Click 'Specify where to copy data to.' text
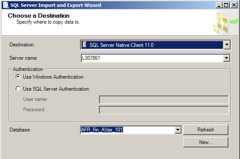The width and height of the screenshot is (240, 159). pyautogui.click(x=48, y=22)
